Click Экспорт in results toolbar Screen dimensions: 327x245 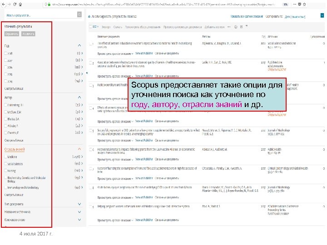coord(106,27)
